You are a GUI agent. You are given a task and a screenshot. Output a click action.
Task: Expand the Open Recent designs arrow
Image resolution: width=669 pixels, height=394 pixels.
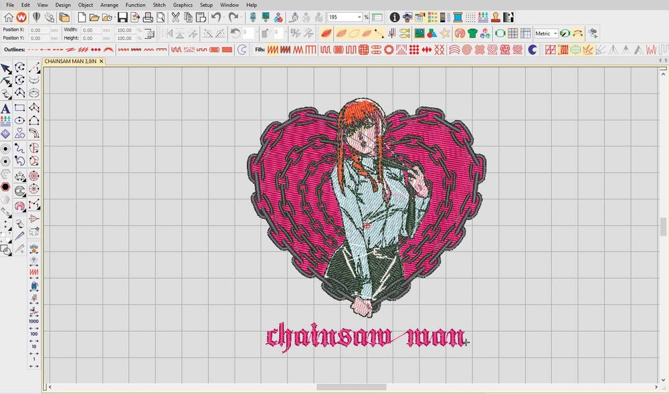[115, 17]
